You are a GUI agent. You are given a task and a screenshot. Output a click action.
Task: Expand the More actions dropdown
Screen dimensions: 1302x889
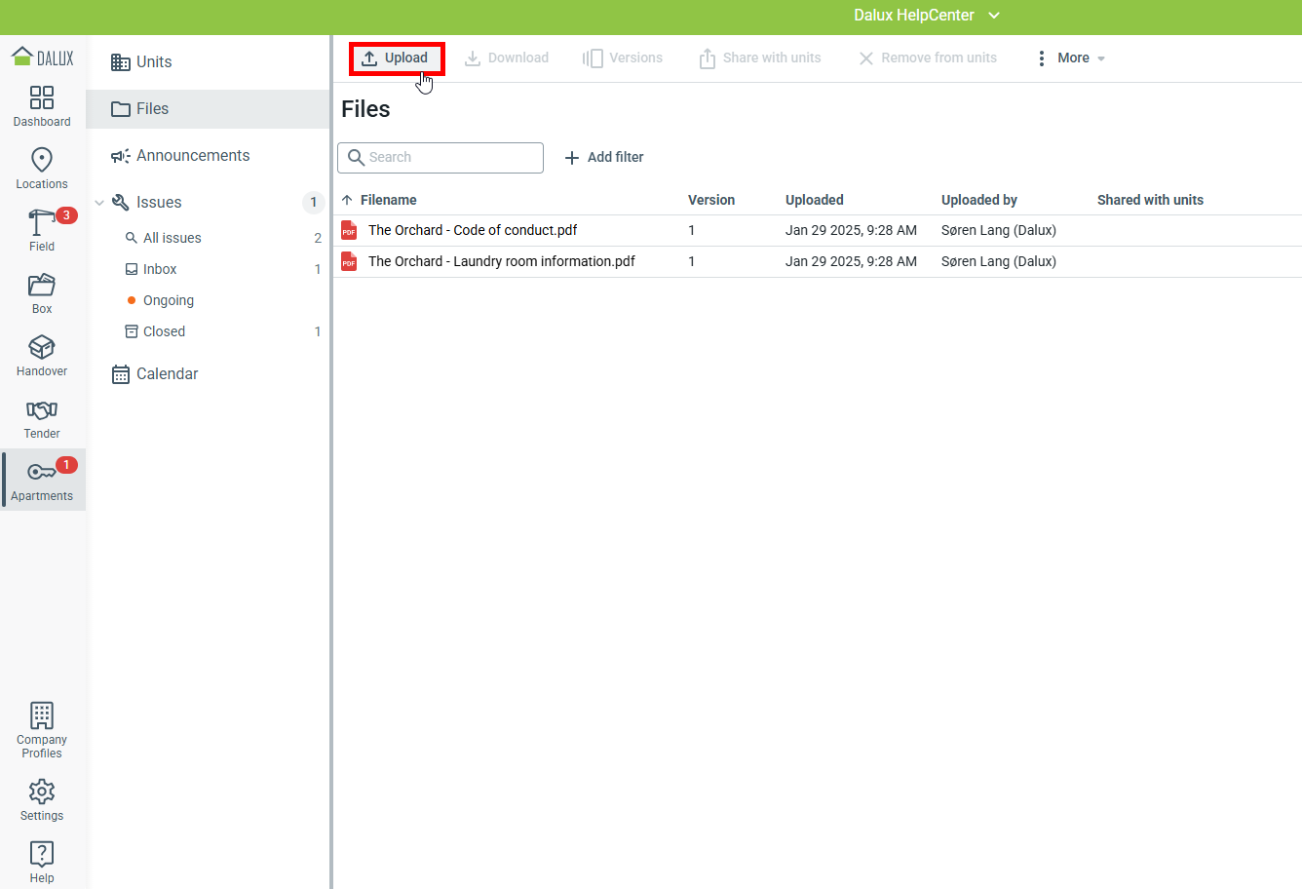click(x=1072, y=58)
